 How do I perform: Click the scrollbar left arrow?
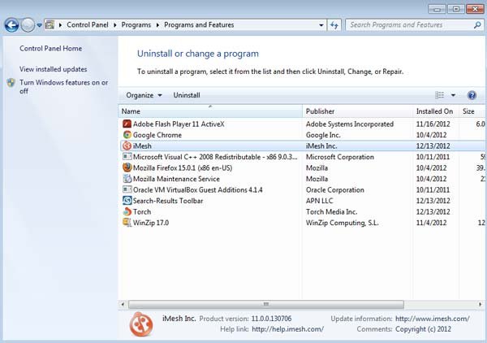123,304
